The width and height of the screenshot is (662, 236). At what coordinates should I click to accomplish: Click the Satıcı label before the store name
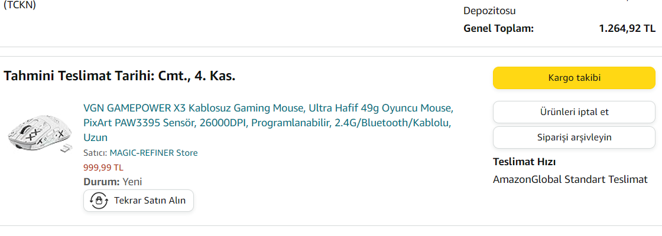pyautogui.click(x=95, y=153)
